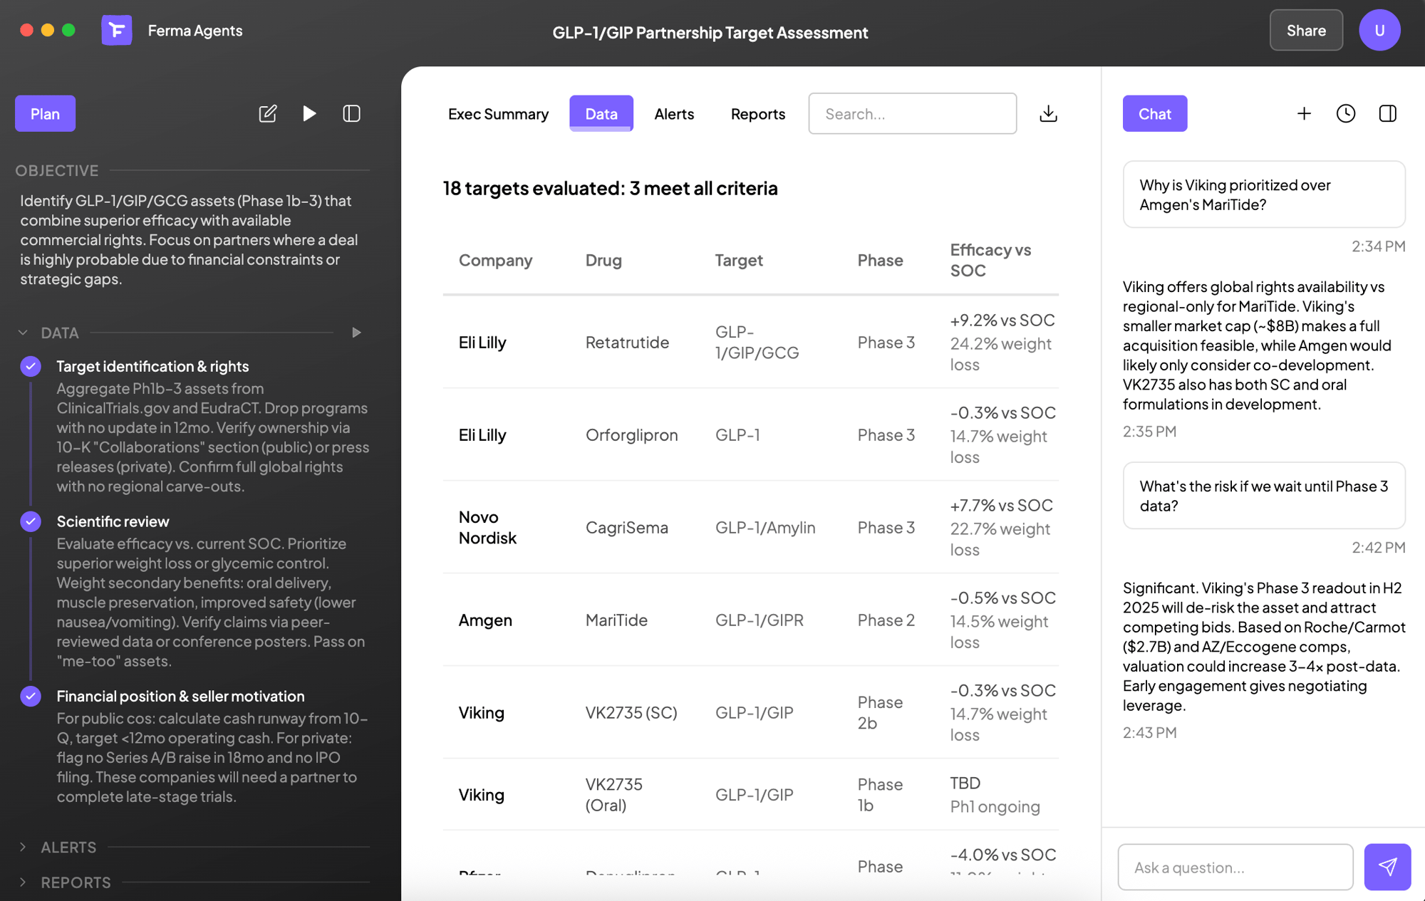Start a new chat with plus icon
This screenshot has height=901, width=1425.
point(1304,114)
